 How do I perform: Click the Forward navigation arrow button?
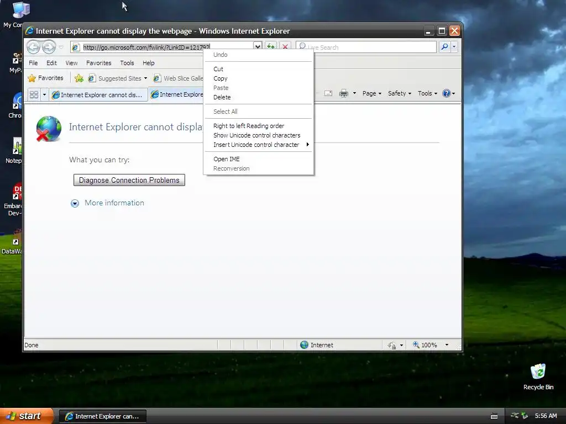tap(49, 47)
